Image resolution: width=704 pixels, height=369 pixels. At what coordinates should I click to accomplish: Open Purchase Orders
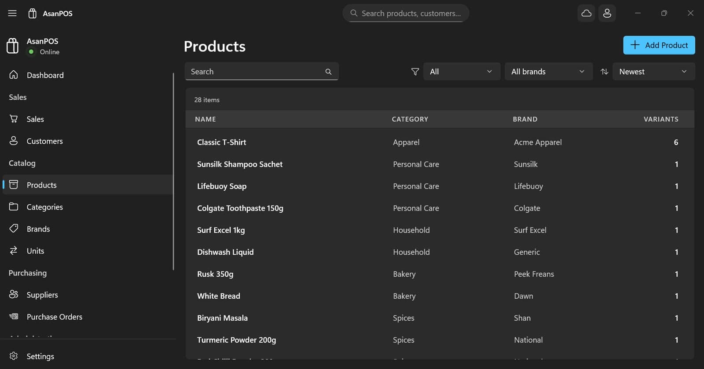click(x=88, y=317)
